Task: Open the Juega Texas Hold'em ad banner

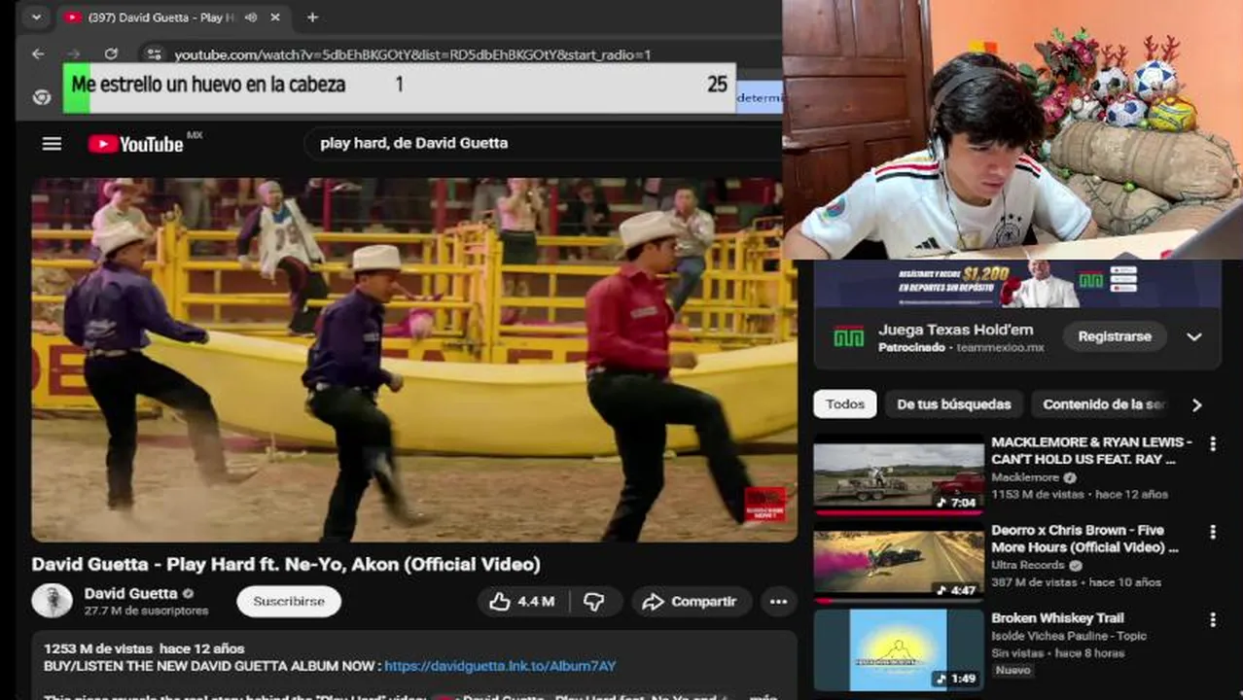Action: click(1017, 284)
